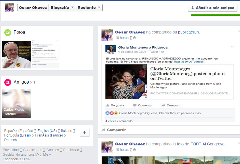Click the share arrow icon inside the Gloria post
240x164 pixels.
[163, 105]
